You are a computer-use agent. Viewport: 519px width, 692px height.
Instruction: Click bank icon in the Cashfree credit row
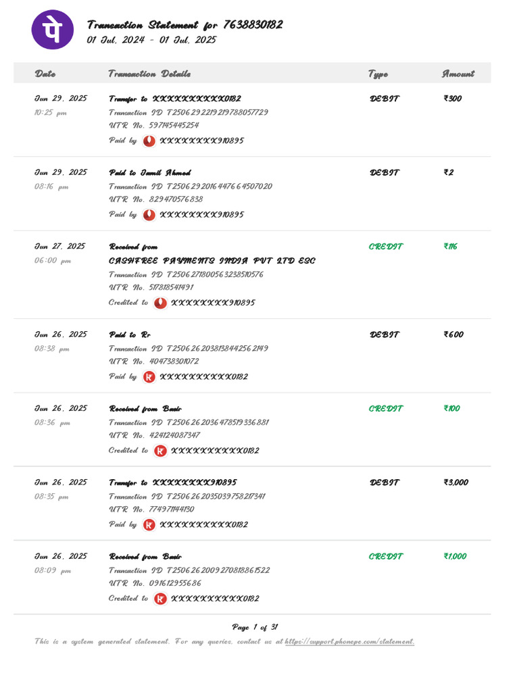click(x=160, y=303)
